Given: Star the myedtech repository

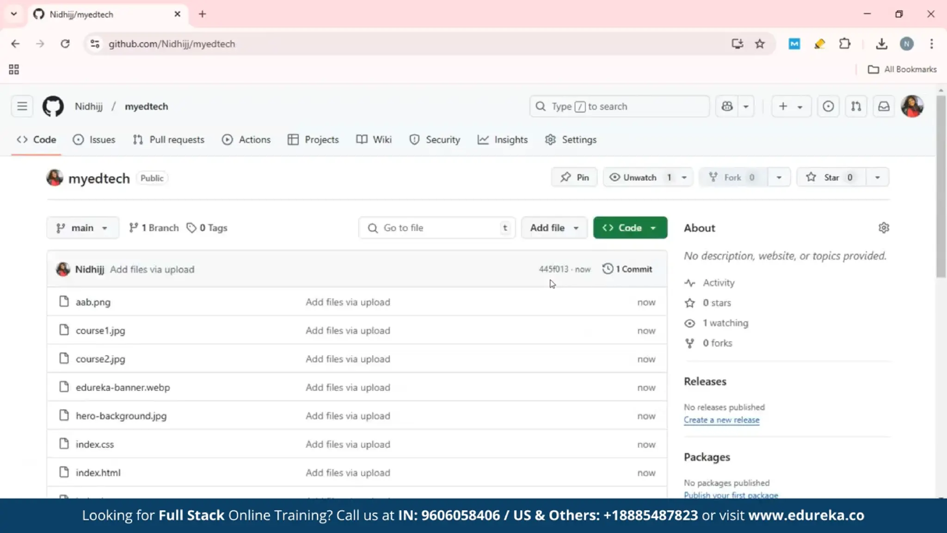Looking at the screenshot, I should tap(831, 177).
